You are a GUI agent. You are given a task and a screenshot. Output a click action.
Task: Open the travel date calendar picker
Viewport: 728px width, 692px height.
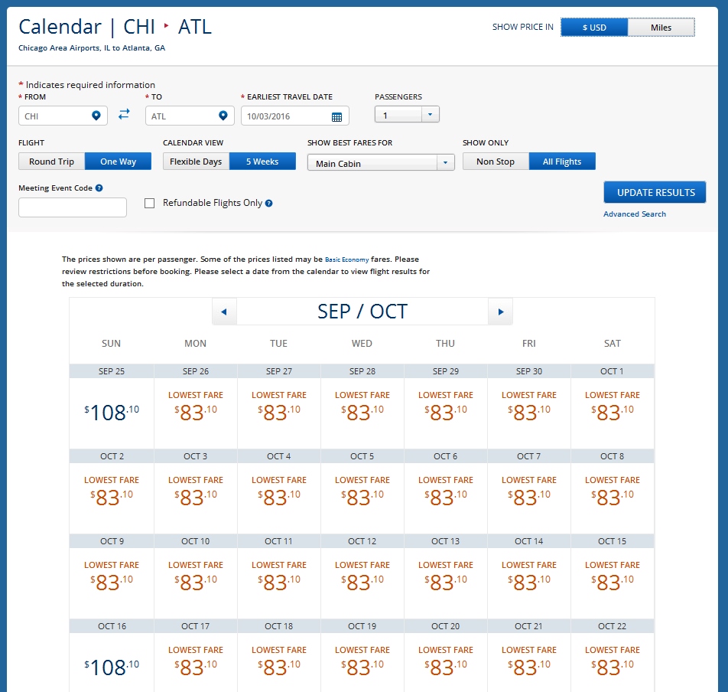click(x=336, y=116)
